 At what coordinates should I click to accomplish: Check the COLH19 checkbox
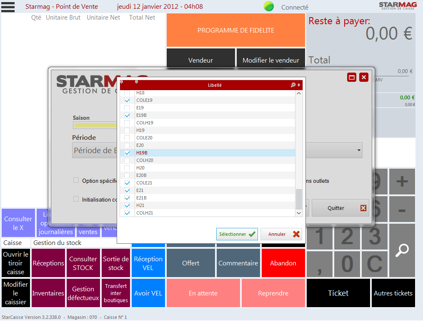click(127, 123)
